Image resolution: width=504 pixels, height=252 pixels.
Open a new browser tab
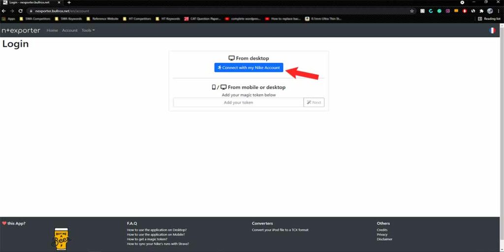[69, 2]
